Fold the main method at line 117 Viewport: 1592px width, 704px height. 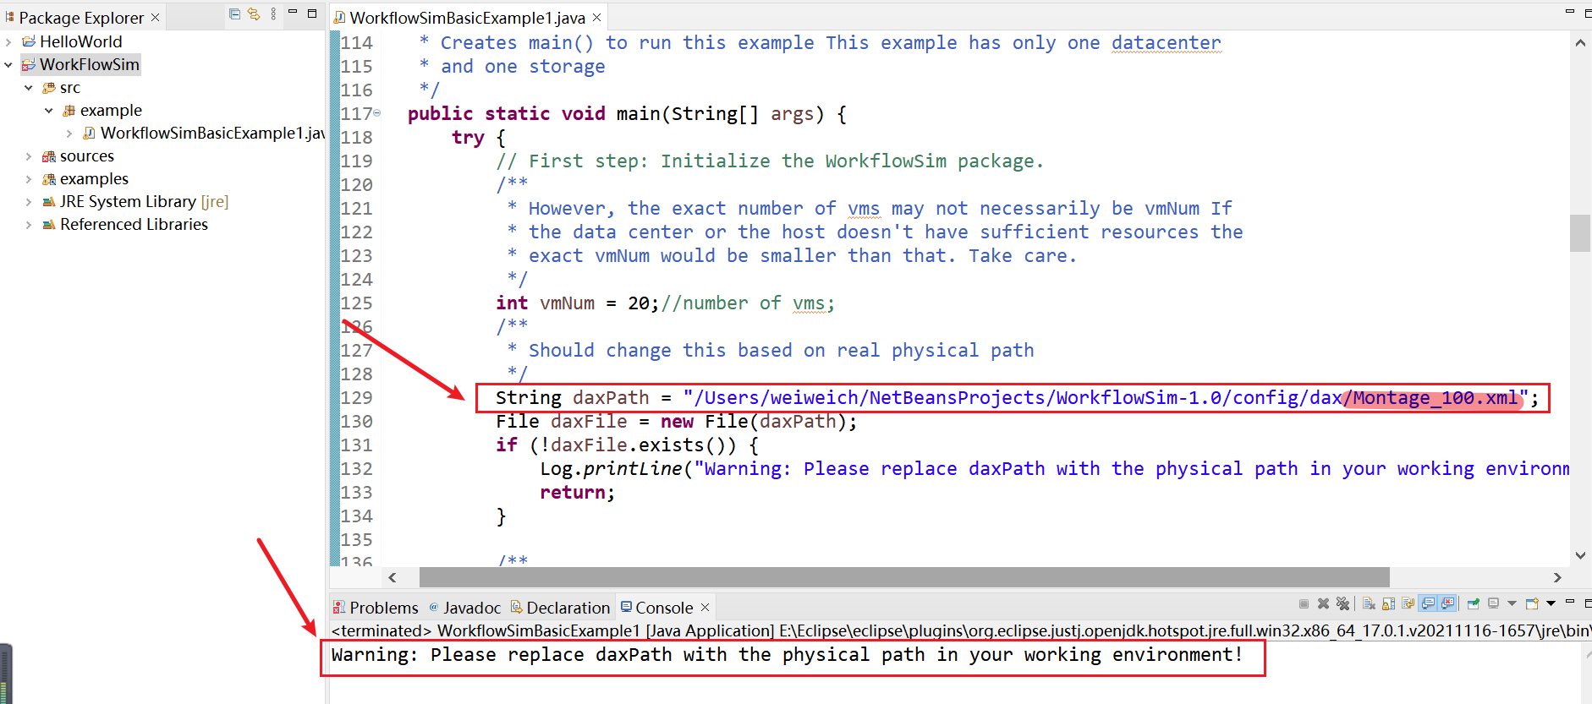[377, 112]
